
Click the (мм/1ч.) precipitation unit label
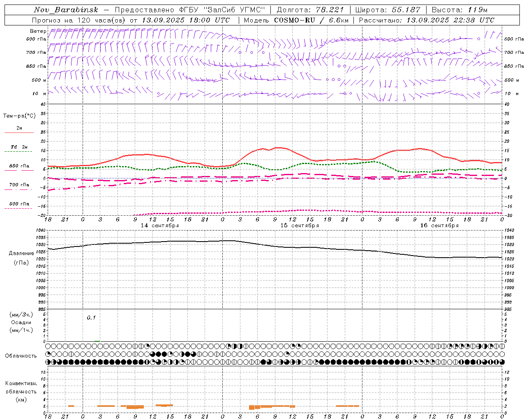[21, 330]
